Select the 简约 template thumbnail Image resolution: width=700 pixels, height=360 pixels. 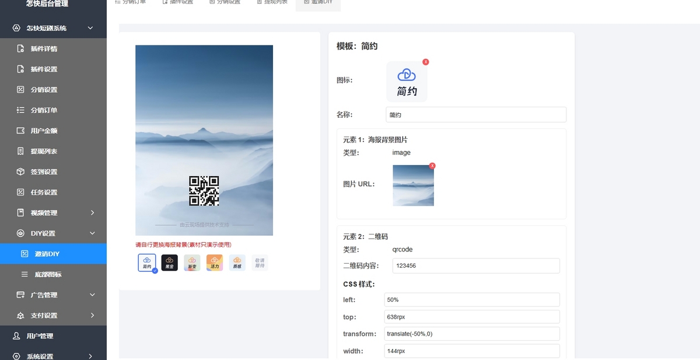coord(146,263)
